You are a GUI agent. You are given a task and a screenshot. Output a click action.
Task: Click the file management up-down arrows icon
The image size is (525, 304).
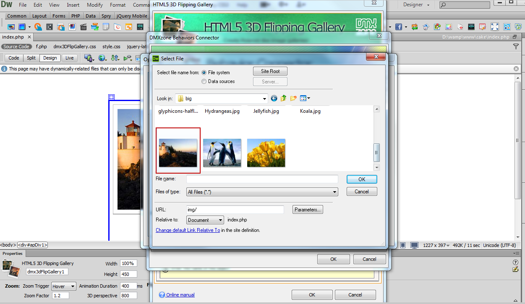(x=115, y=58)
